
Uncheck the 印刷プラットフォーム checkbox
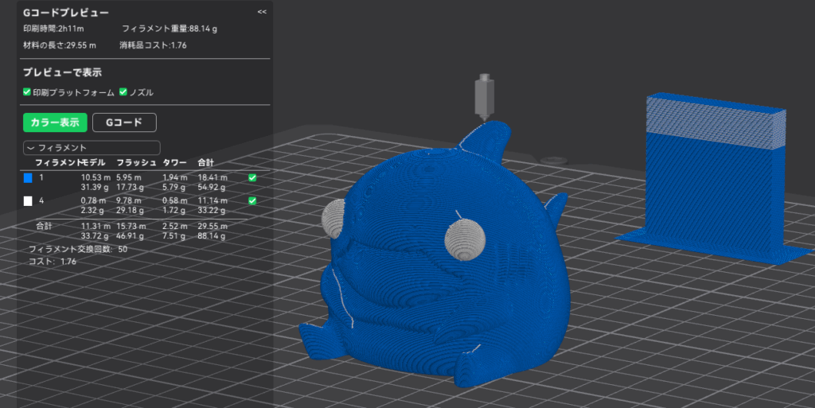27,92
